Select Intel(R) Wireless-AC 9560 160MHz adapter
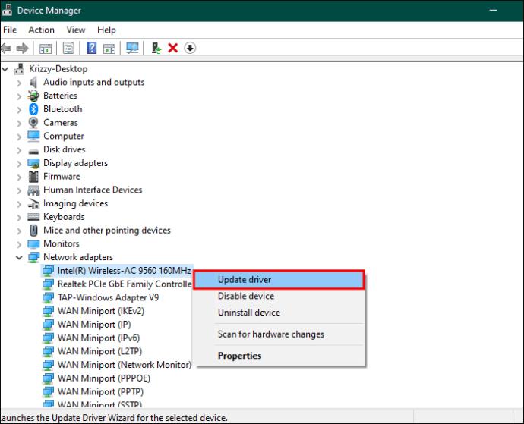Image resolution: width=524 pixels, height=424 pixels. pyautogui.click(x=124, y=271)
